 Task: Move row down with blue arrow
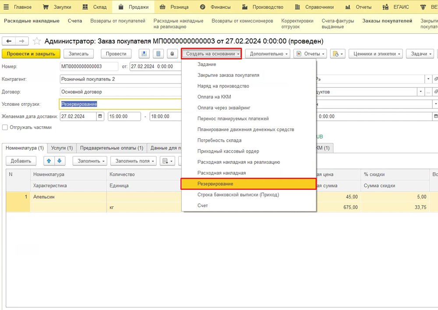pyautogui.click(x=59, y=161)
